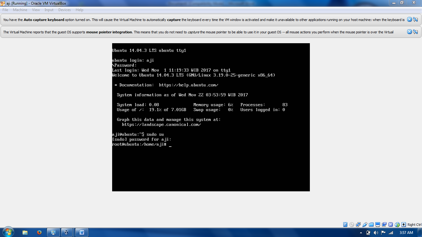The height and width of the screenshot is (237, 422).
Task: Click the 3:57 AM taskbar clock
Action: pos(406,233)
